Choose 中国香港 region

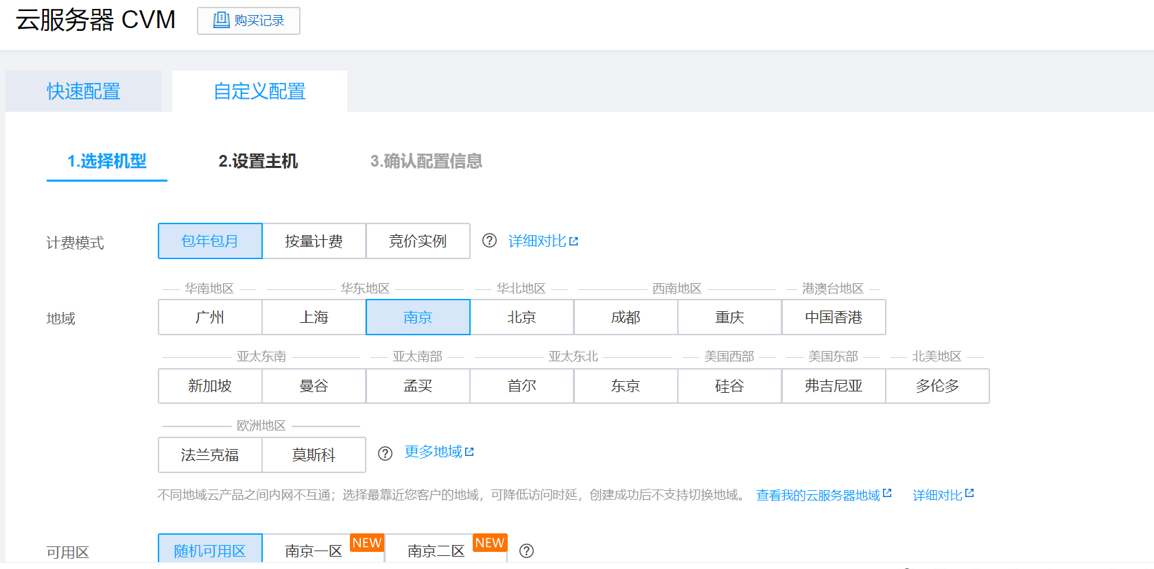(x=834, y=317)
